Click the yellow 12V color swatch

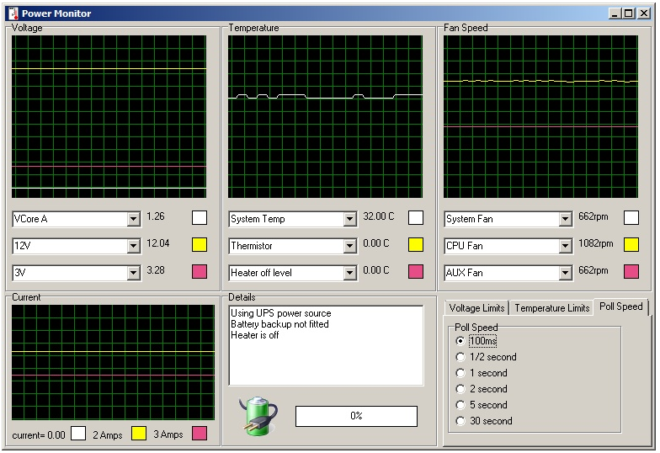200,245
